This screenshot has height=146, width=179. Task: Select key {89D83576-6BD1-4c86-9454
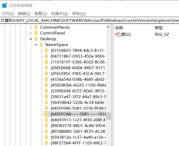(x=78, y=126)
